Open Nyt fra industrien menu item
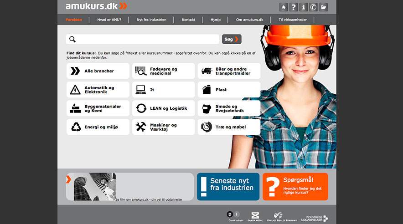Viewport: 403px width, 224px height. coord(151,20)
